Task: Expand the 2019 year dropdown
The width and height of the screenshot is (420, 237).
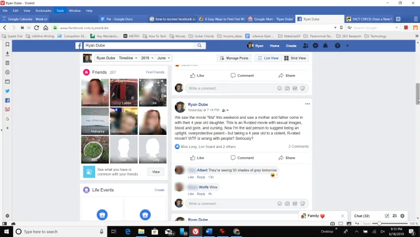Action: click(147, 58)
